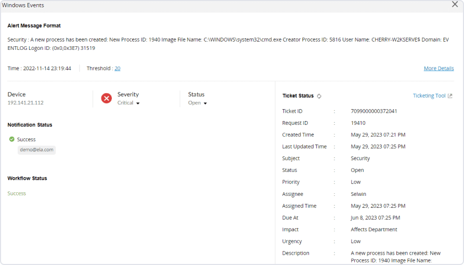Click the Notification Status heading
Image resolution: width=464 pixels, height=265 pixels.
pos(30,125)
